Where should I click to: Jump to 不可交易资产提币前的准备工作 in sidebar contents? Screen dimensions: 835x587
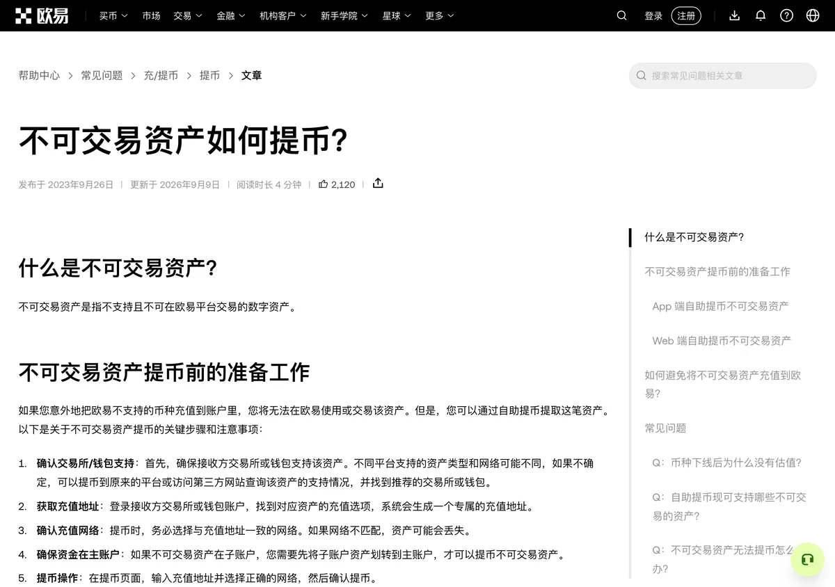[x=717, y=271]
